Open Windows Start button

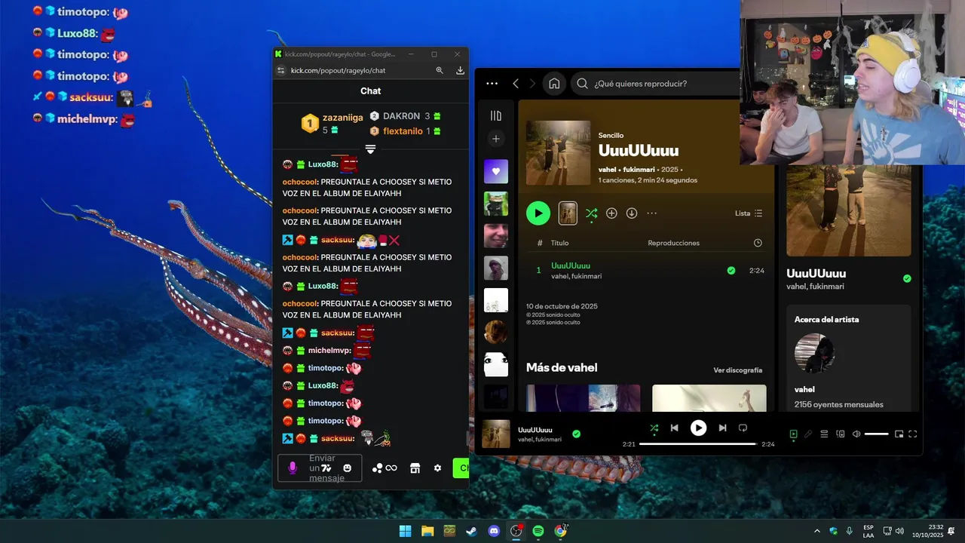coord(406,531)
